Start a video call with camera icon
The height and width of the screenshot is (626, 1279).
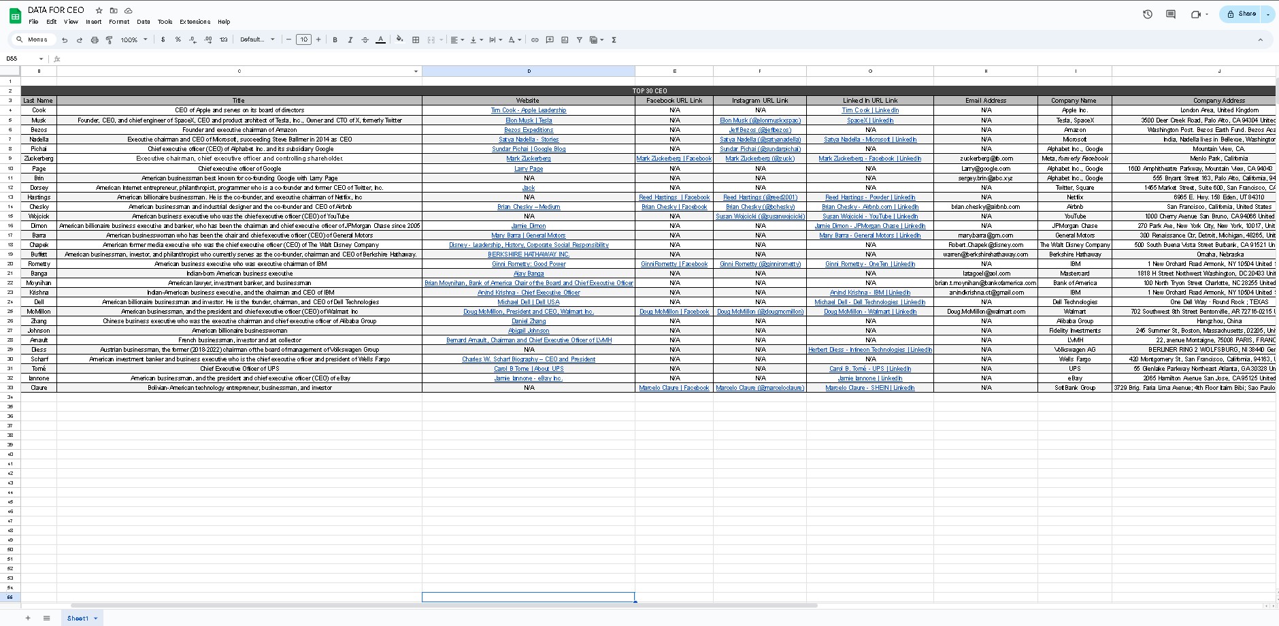1195,14
